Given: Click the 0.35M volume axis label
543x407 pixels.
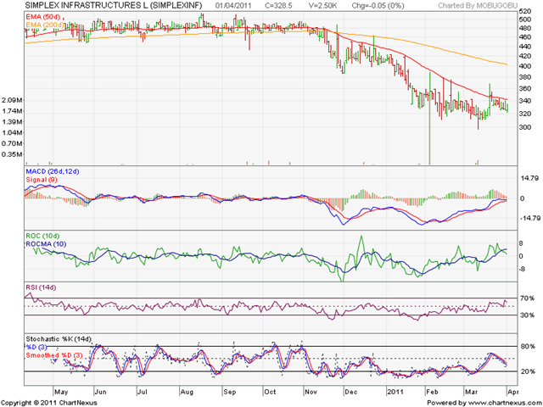Looking at the screenshot, I should tap(13, 154).
